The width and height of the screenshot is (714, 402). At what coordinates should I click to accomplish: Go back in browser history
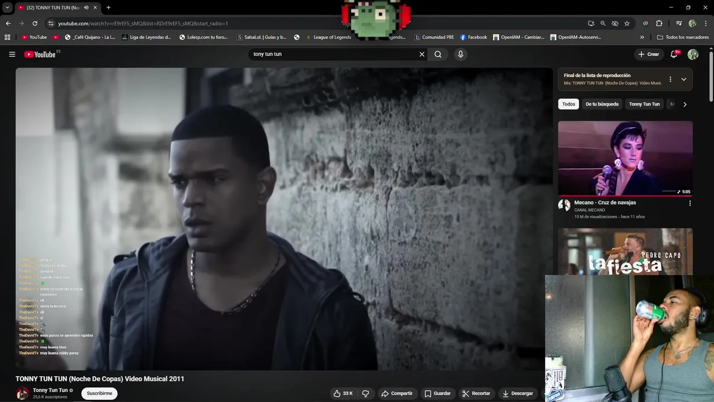[8, 23]
